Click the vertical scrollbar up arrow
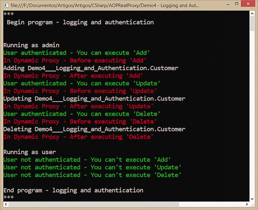The height and width of the screenshot is (210, 258). pyautogui.click(x=252, y=14)
